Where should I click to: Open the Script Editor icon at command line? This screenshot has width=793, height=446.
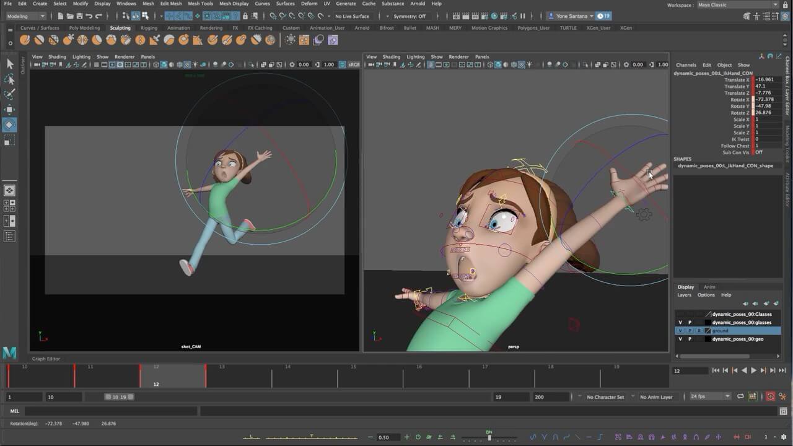pyautogui.click(x=784, y=411)
